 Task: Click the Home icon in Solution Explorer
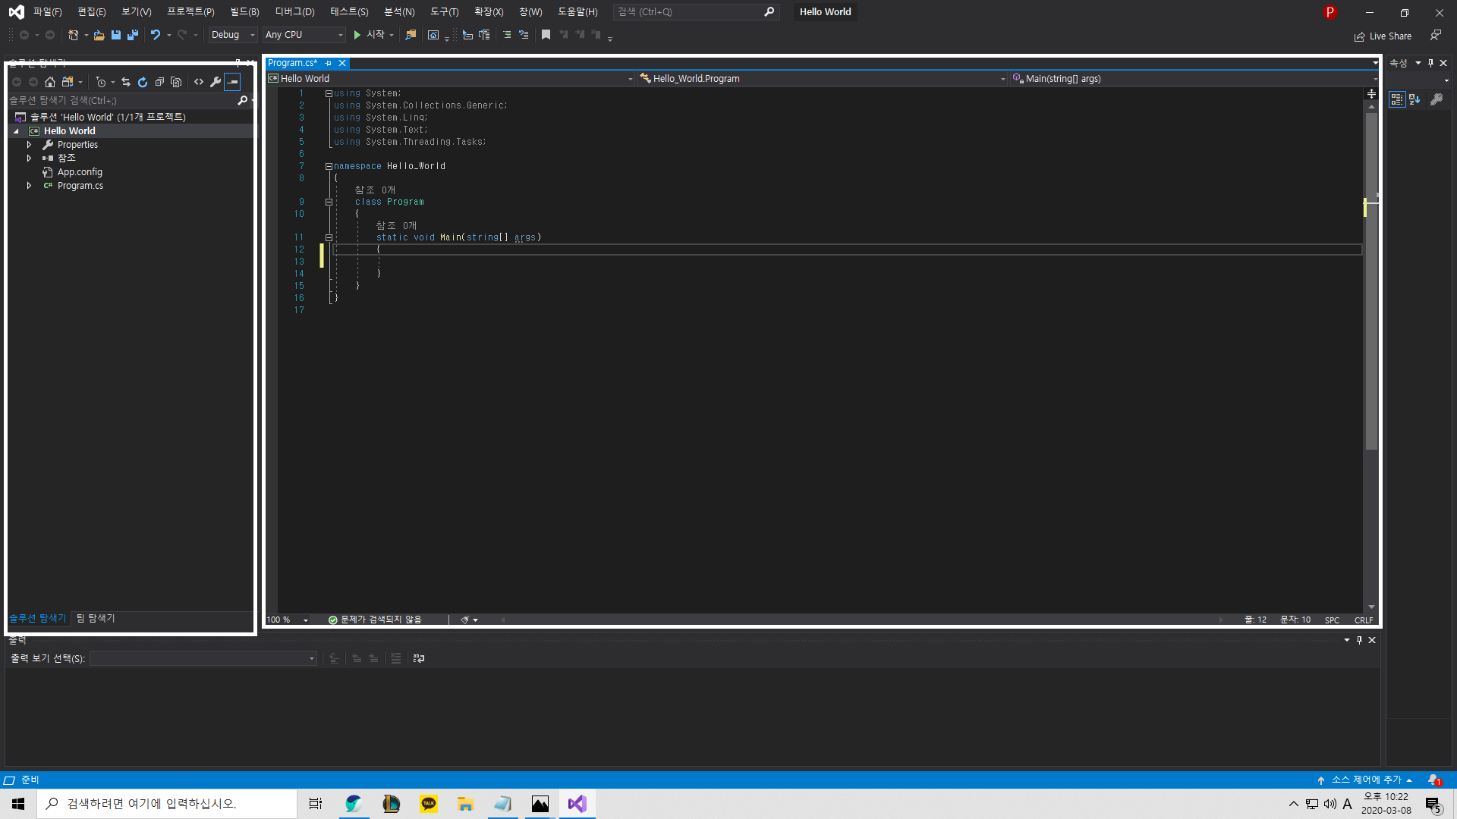50,82
